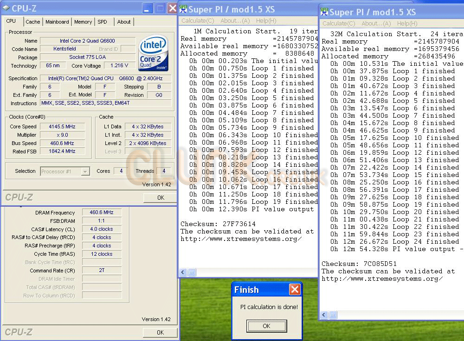Click xtremesystems.org URL in 32M window
464x341 pixels.
pos(382,278)
